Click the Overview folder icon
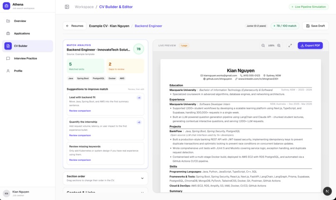 tap(8, 21)
